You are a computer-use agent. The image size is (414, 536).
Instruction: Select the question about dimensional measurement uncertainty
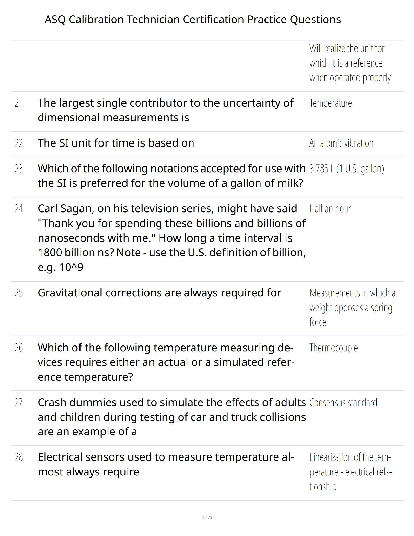(165, 110)
